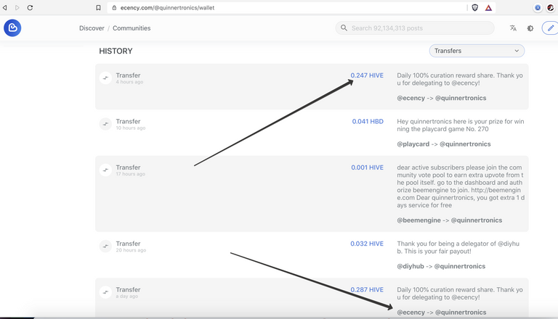The height and width of the screenshot is (319, 558).
Task: Click the padlock icon in the address bar
Action: (114, 7)
